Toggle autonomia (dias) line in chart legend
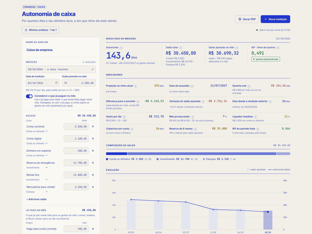This screenshot has height=234, width=312. coord(279,170)
